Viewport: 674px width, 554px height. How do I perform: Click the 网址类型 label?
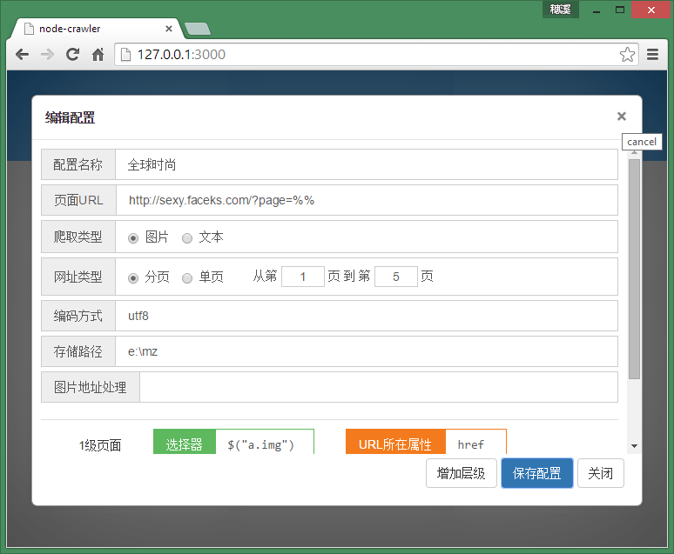(78, 277)
